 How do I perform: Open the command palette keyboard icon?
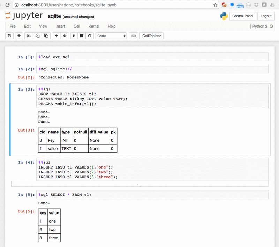[x=134, y=36]
